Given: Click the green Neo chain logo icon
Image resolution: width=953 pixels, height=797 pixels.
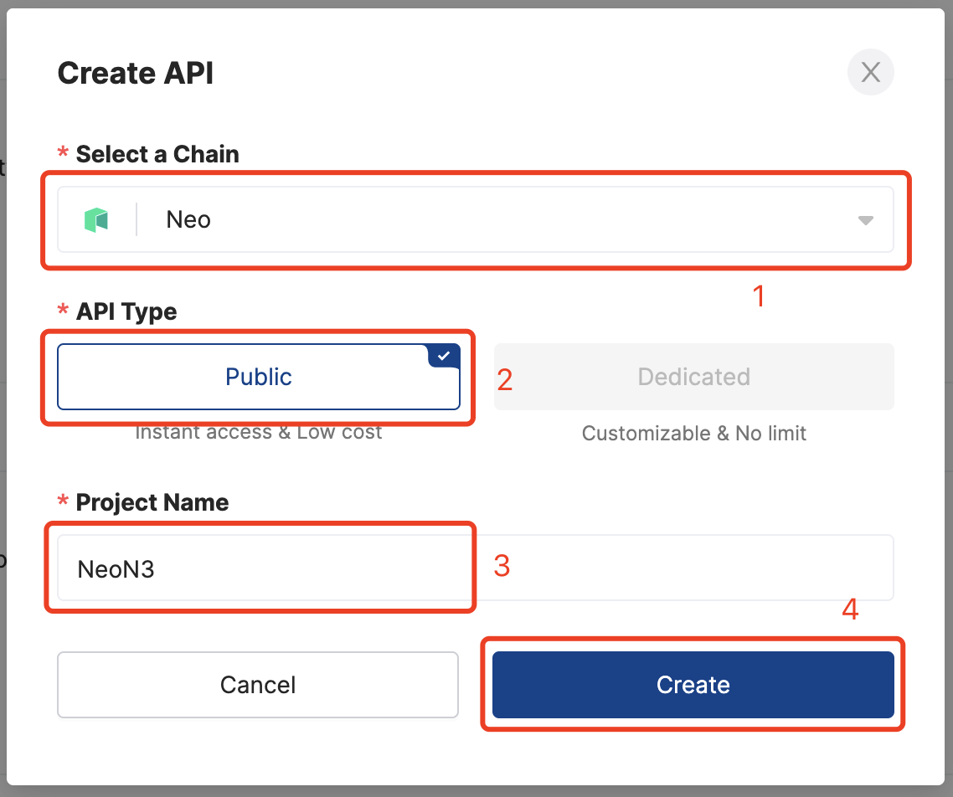Looking at the screenshot, I should (96, 219).
